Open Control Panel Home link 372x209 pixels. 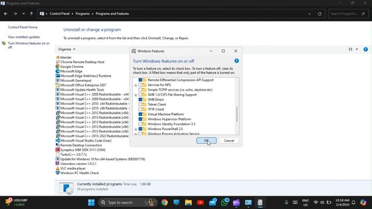23,27
